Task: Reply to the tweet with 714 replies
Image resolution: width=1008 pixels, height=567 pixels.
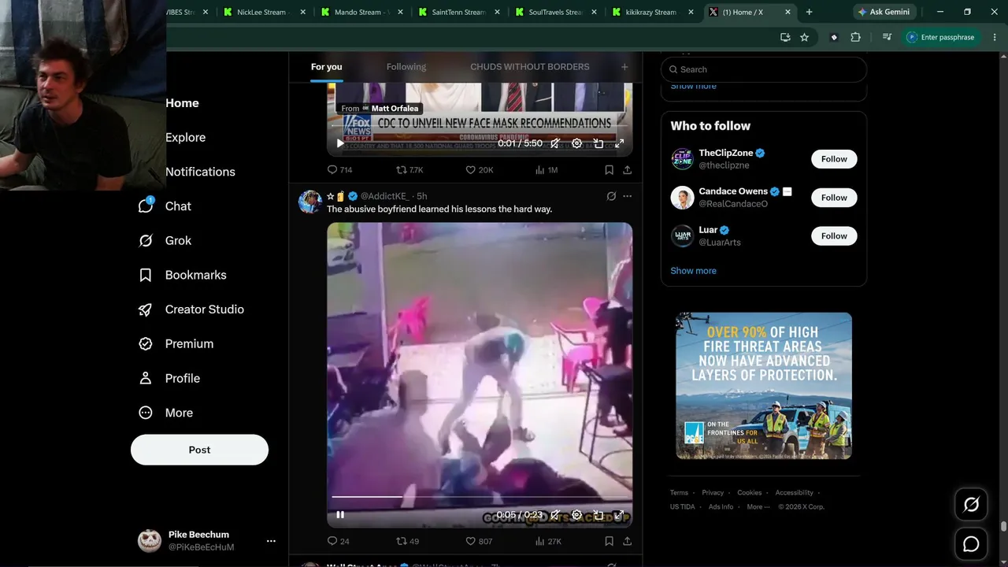Action: [339, 169]
